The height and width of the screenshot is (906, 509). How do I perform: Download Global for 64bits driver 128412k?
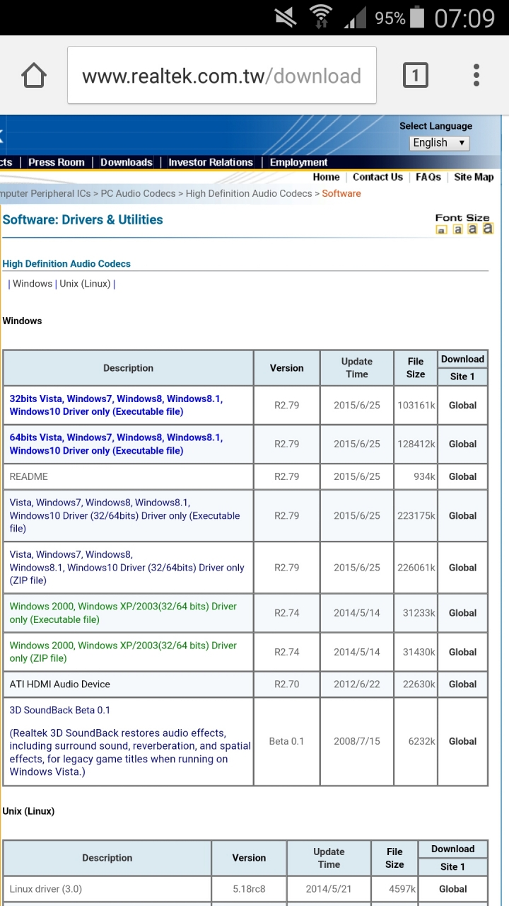point(462,444)
